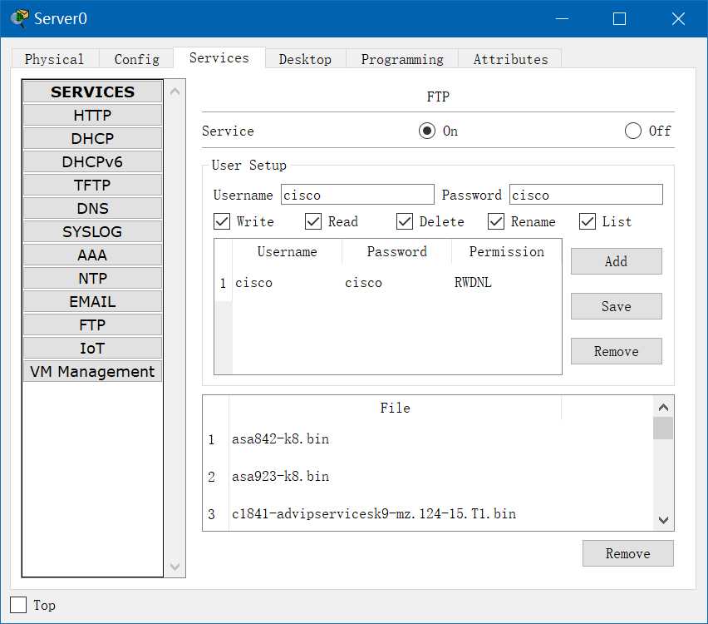Open the NTP service
Image resolution: width=708 pixels, height=624 pixels.
pyautogui.click(x=92, y=279)
